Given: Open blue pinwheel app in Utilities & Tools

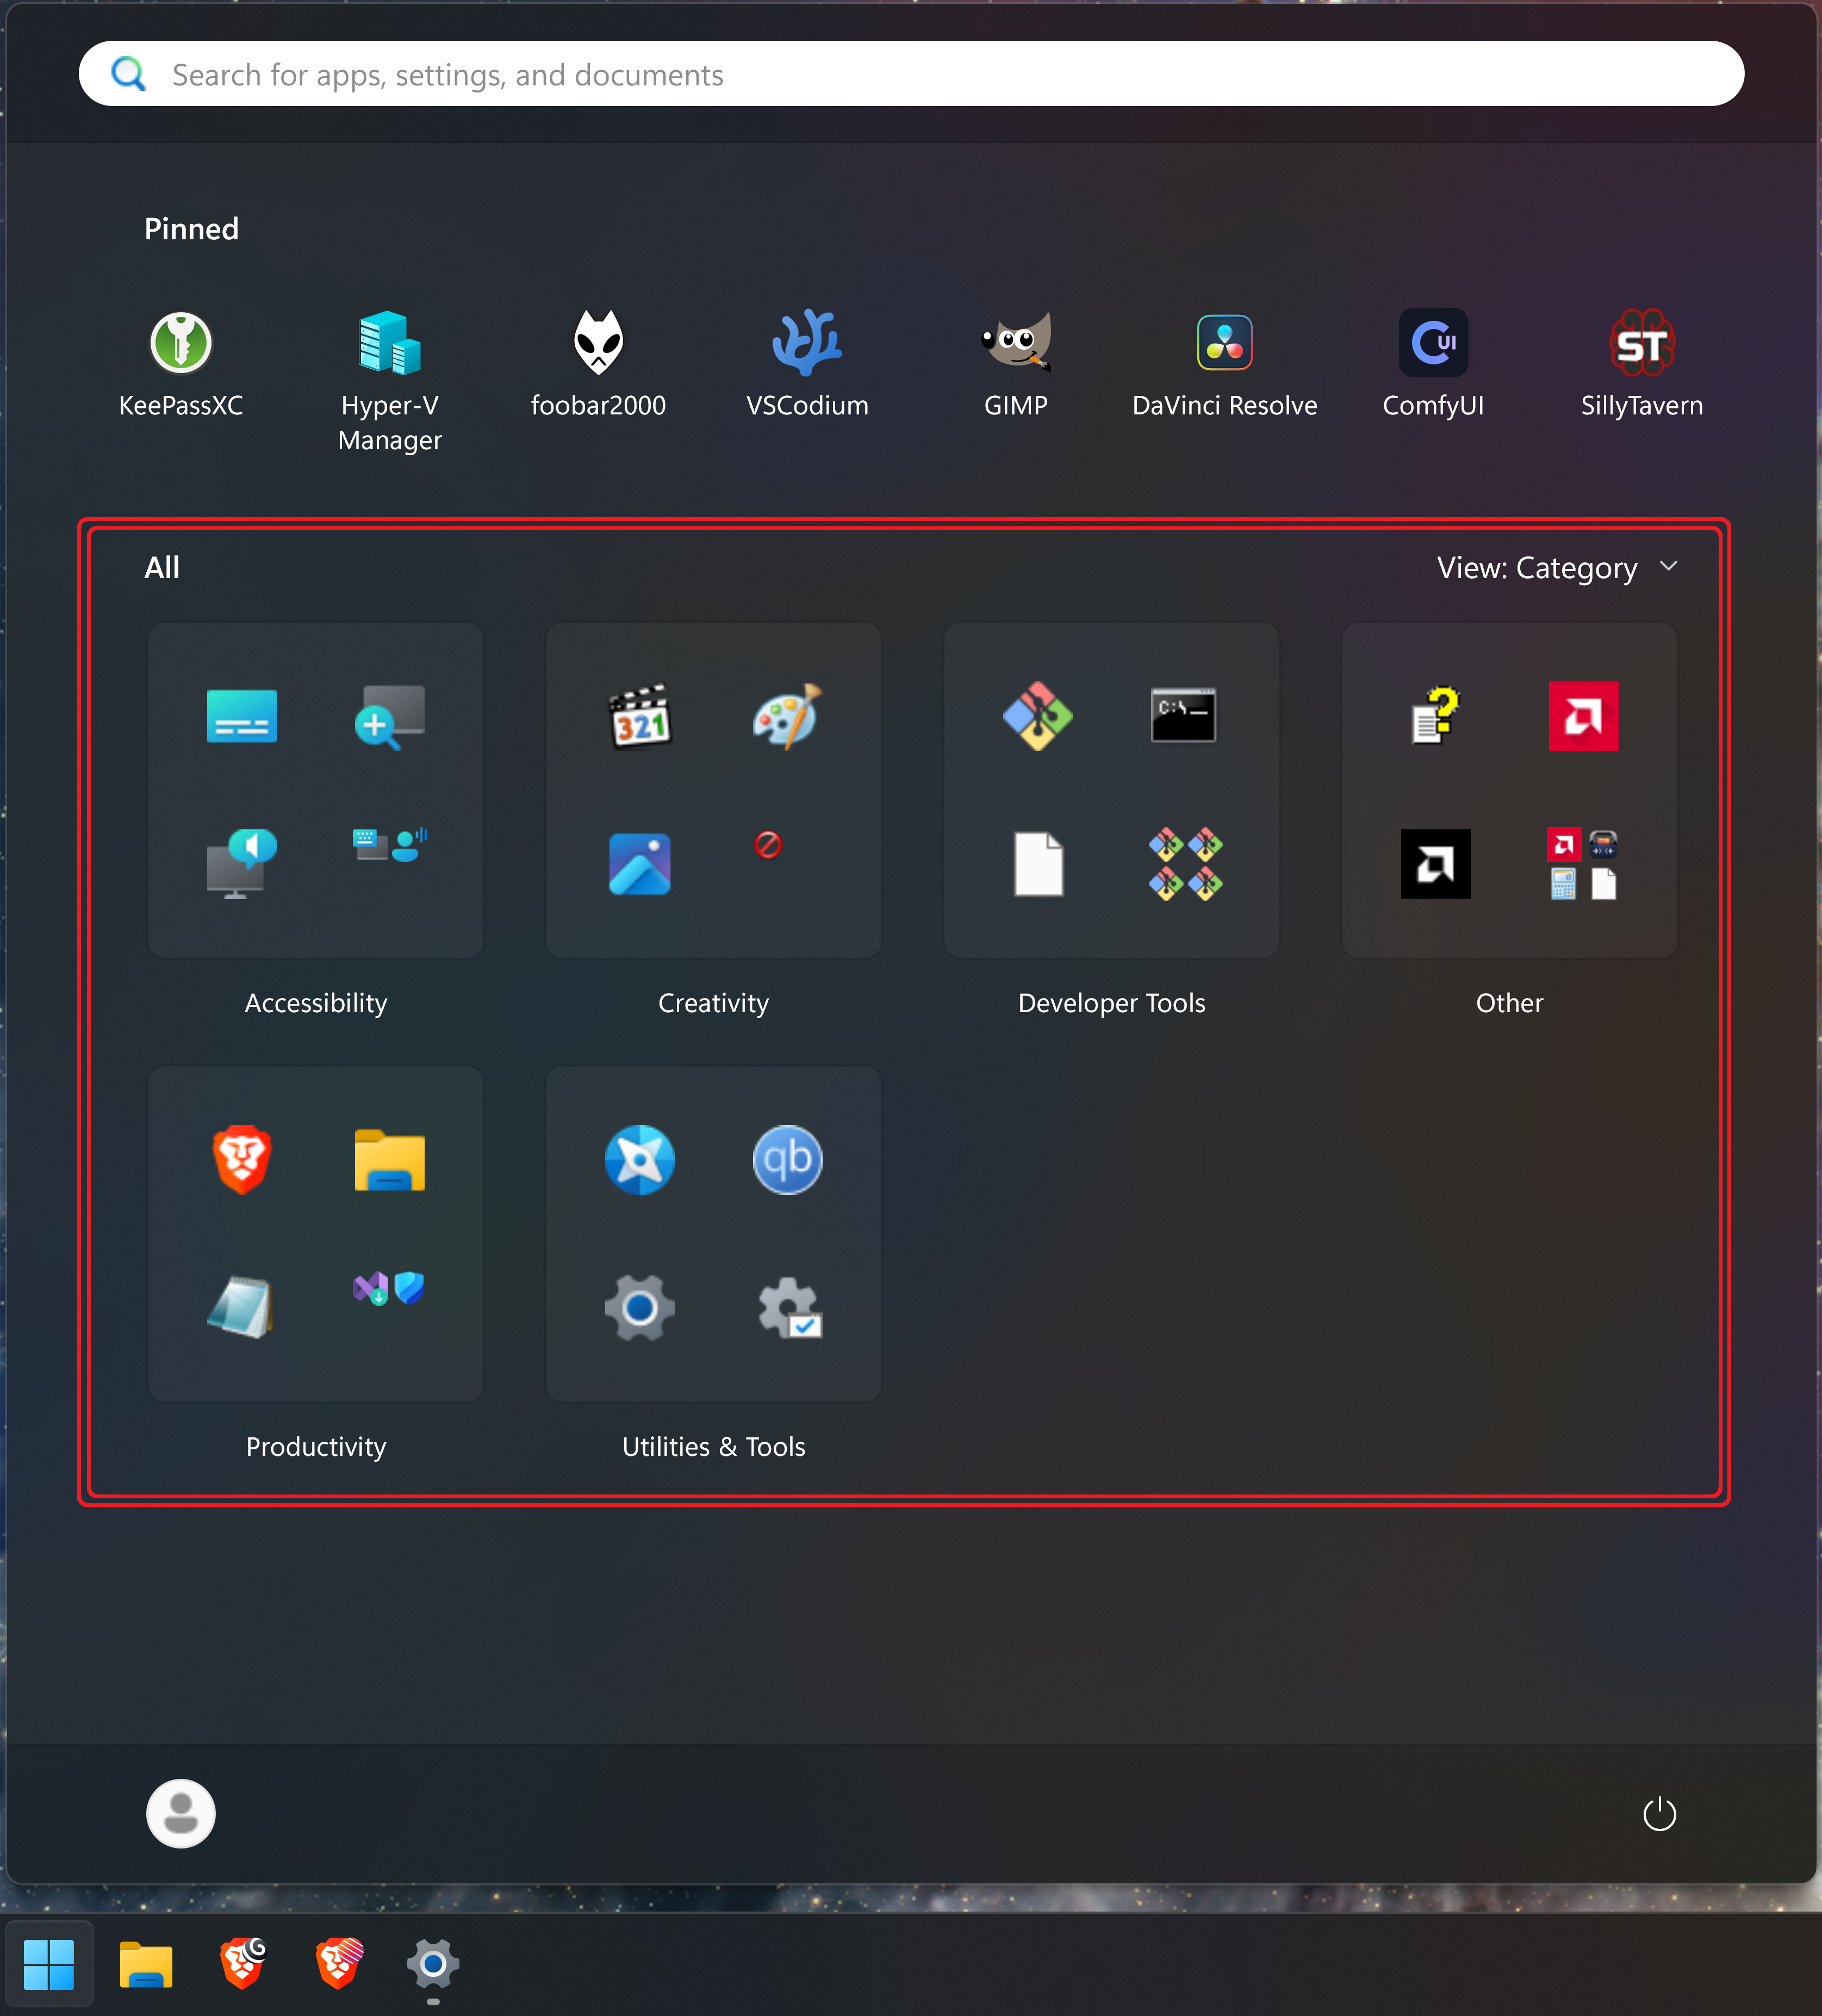Looking at the screenshot, I should coord(640,1160).
